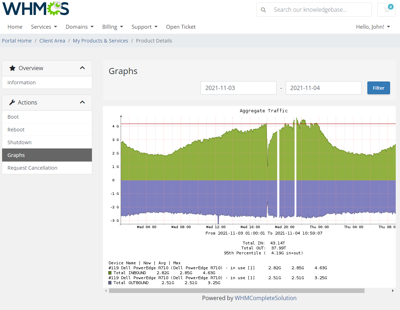Viewport: 400px width, 310px height.
Task: Open the Domains dropdown menu
Action: click(80, 27)
